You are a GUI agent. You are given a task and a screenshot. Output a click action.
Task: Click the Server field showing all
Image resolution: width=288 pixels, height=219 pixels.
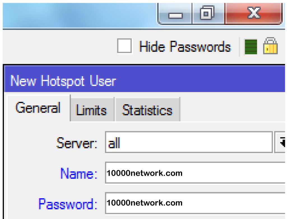click(189, 142)
